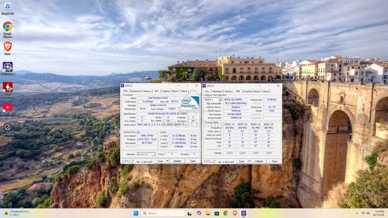Screen dimensions: 388x218
Task: Click the Samsung DRAM manufacturer field
Action: [x=236, y=111]
